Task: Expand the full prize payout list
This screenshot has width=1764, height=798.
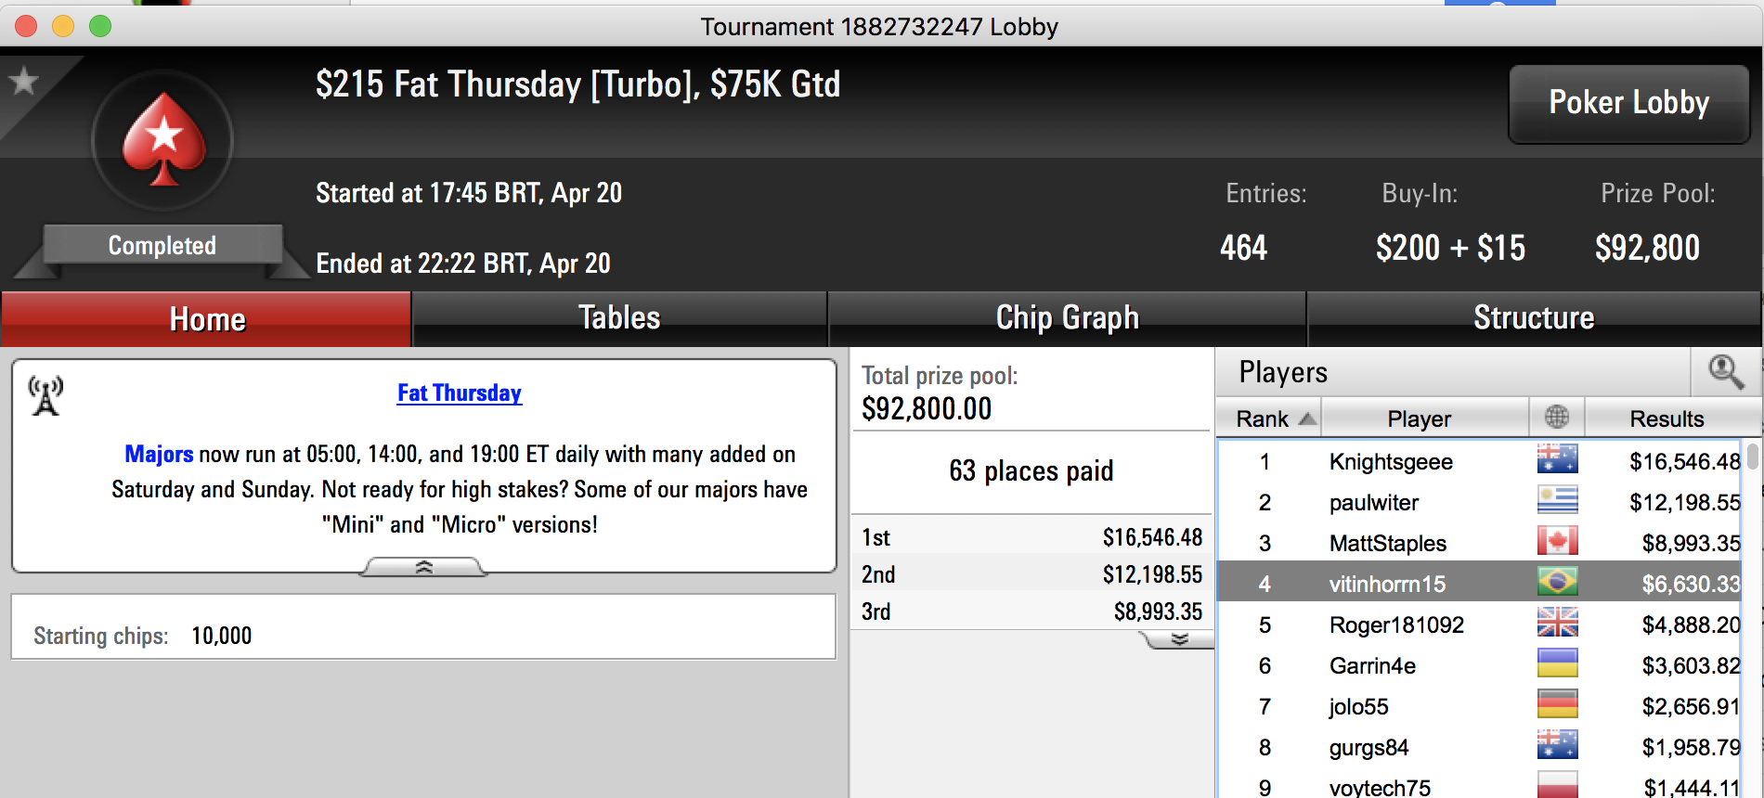Action: click(1178, 639)
